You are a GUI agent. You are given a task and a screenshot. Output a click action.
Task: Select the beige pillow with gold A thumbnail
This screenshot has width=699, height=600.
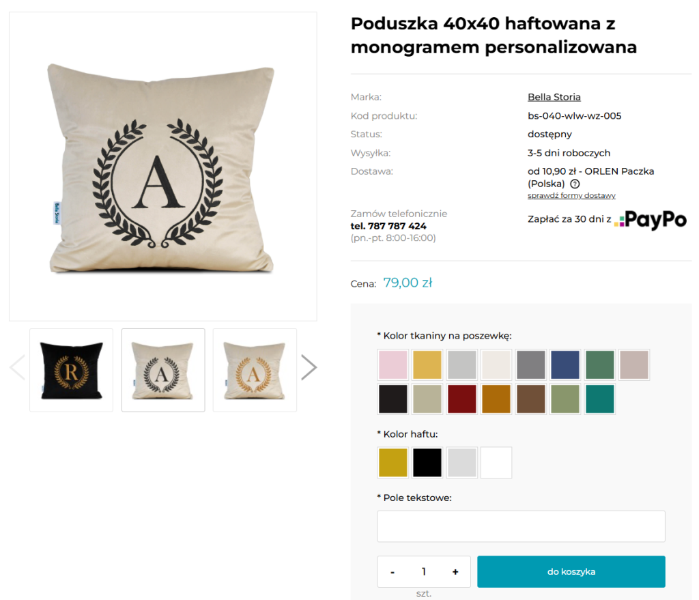[255, 370]
